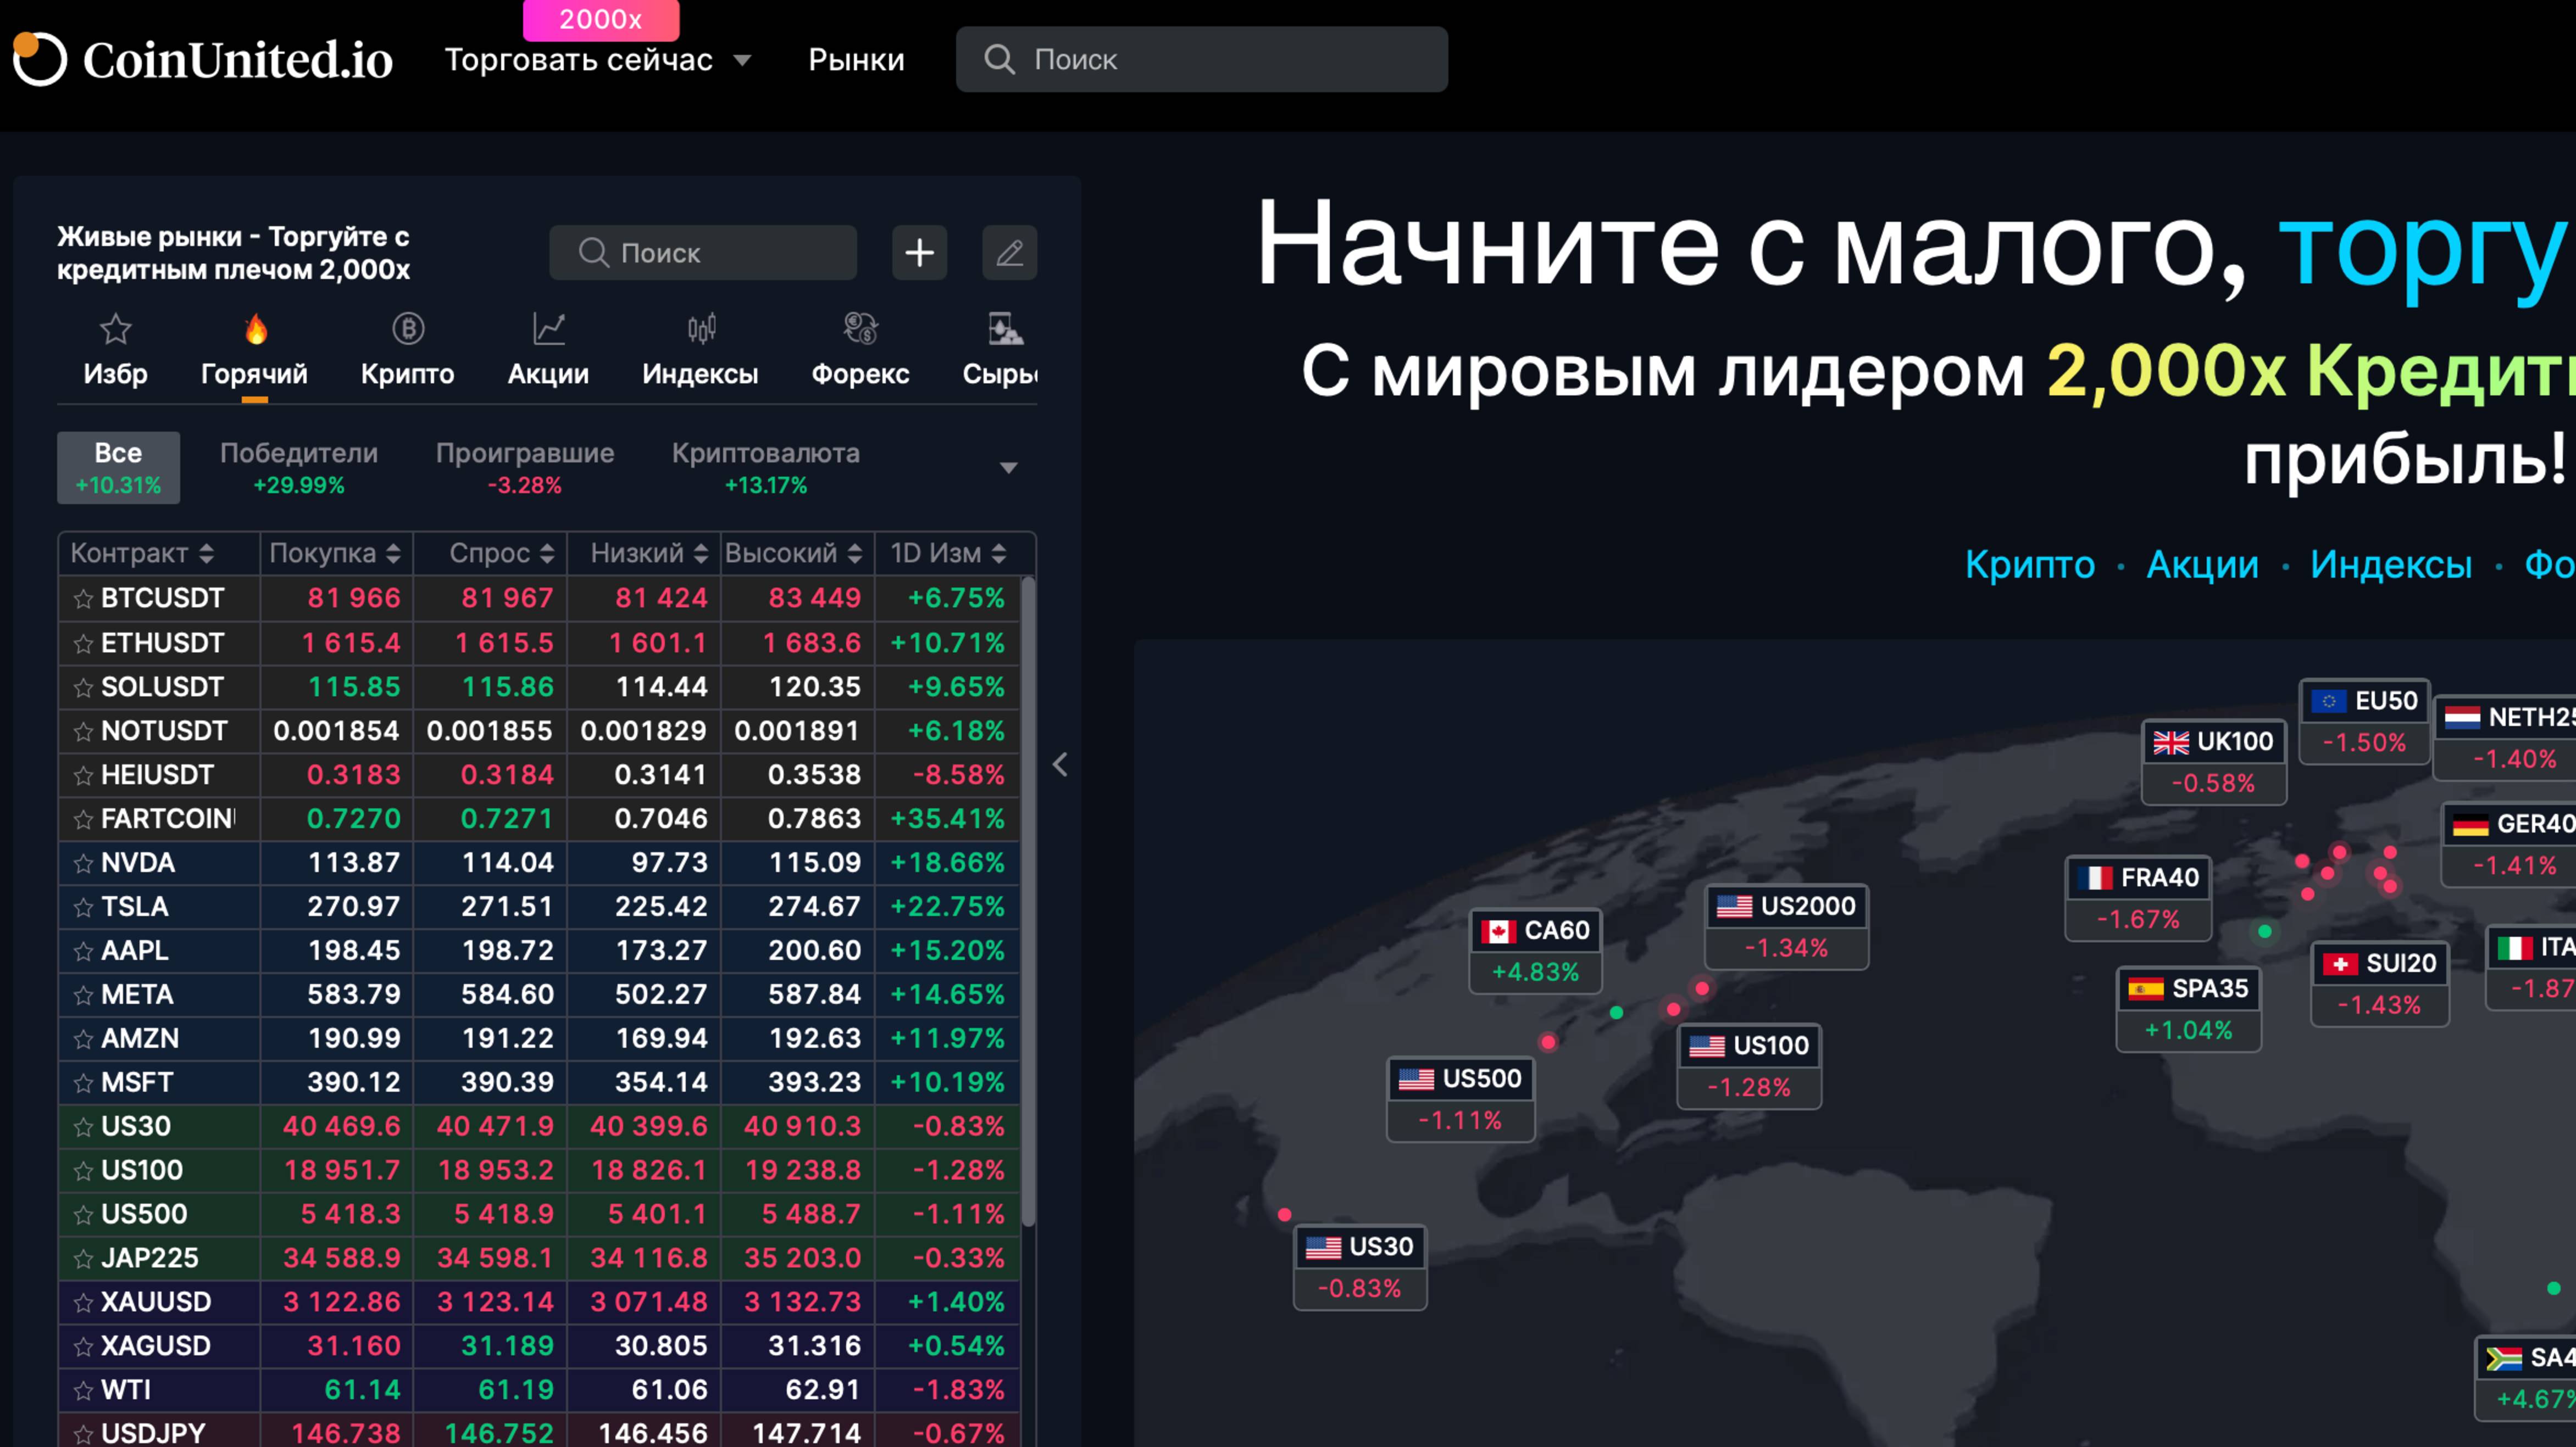Open the SUI20 map card

click(2380, 984)
